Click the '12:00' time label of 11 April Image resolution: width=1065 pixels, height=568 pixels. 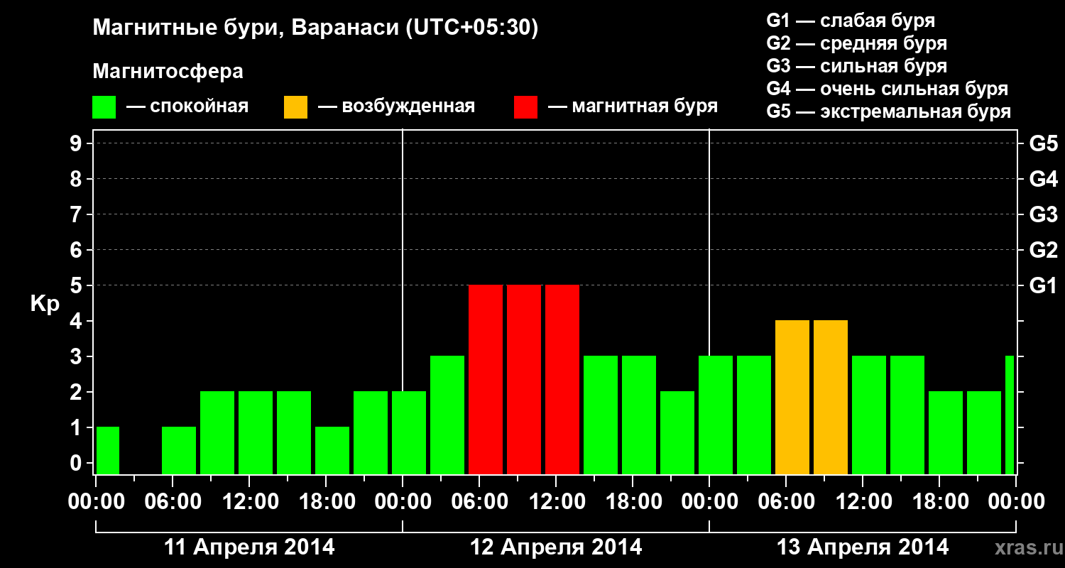[249, 502]
